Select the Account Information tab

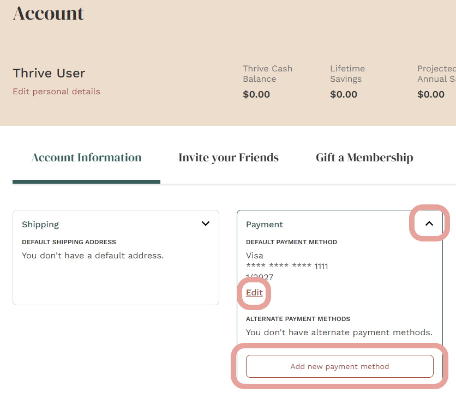[x=86, y=158]
